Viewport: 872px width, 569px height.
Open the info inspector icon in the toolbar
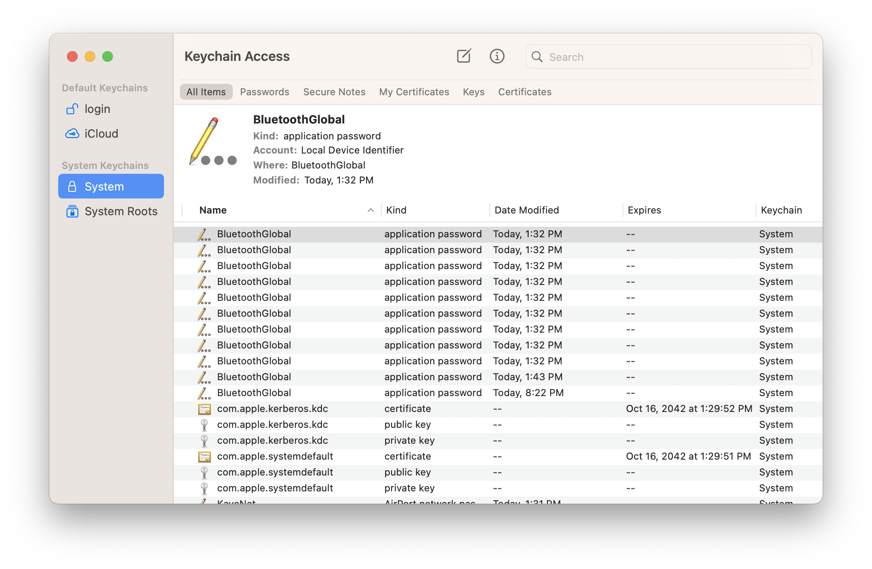497,56
